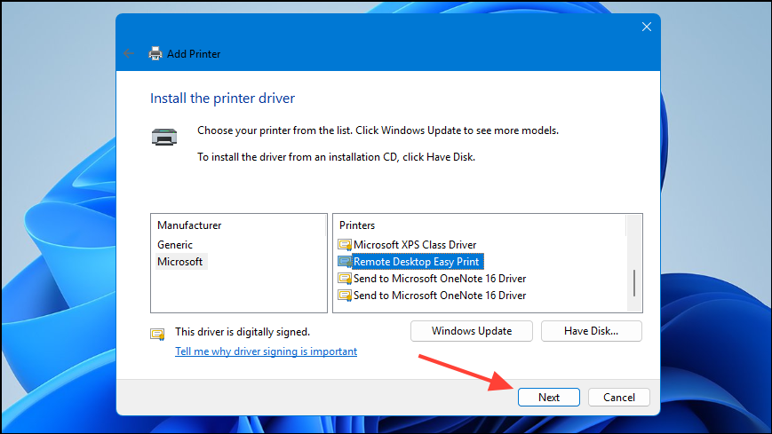
Task: Click the Printers list scrollbar thumb
Action: pos(633,283)
